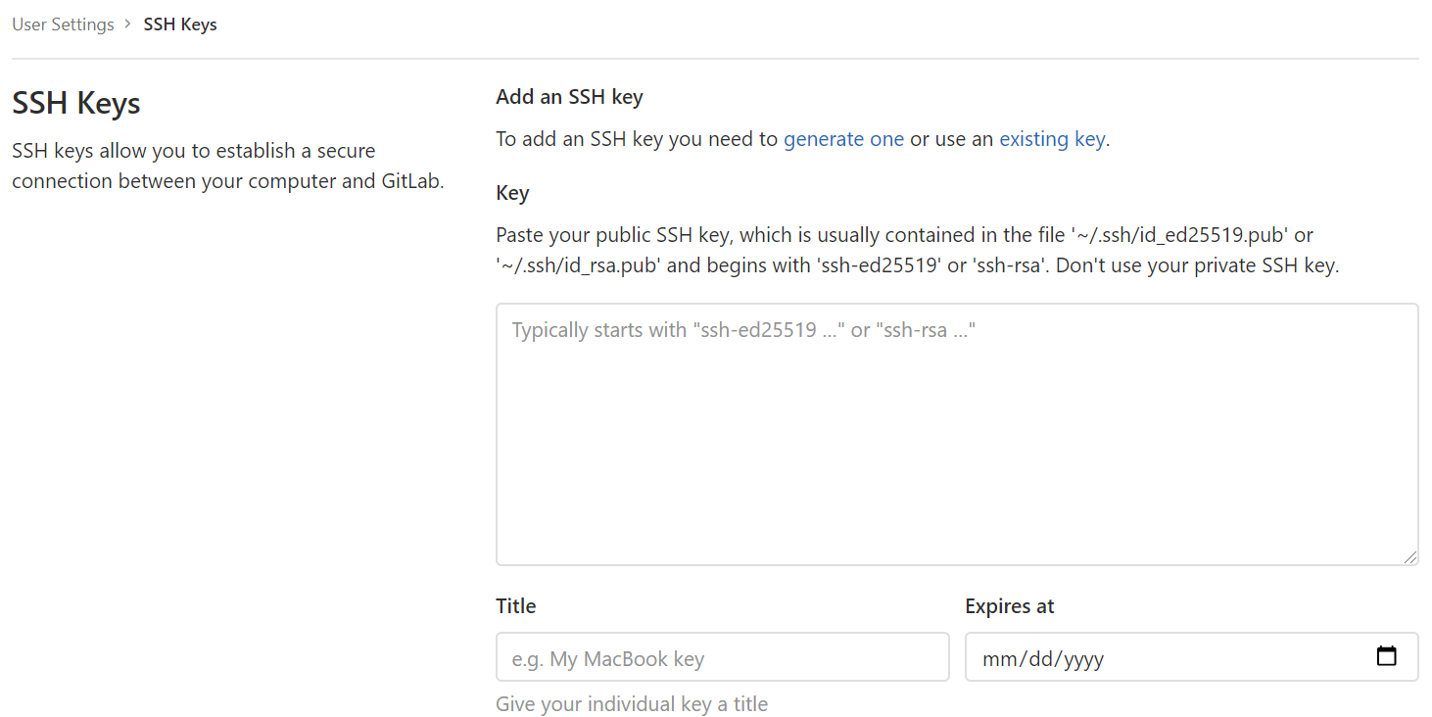Click the 'Title' field label

click(516, 606)
